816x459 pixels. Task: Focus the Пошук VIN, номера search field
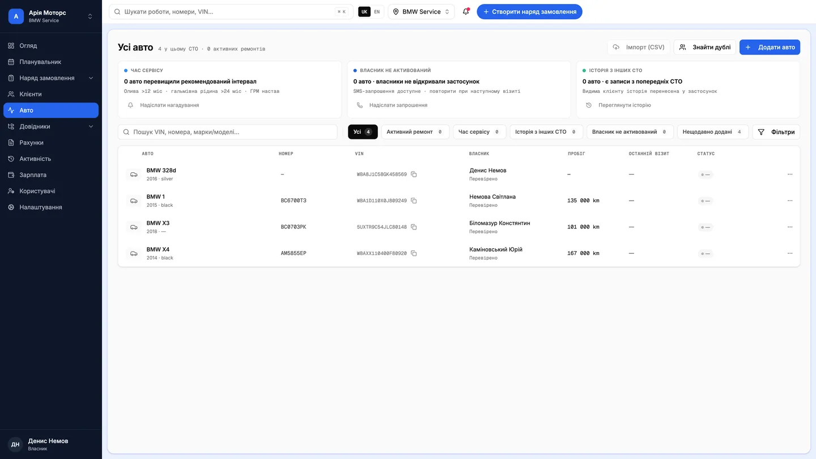pyautogui.click(x=228, y=132)
